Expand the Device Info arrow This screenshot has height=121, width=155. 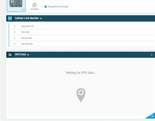(15, 38)
